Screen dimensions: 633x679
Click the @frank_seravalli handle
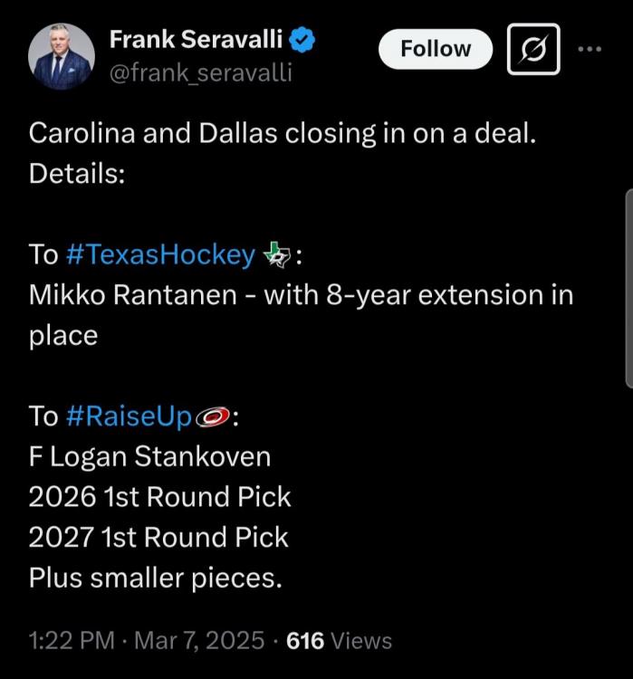coord(200,72)
